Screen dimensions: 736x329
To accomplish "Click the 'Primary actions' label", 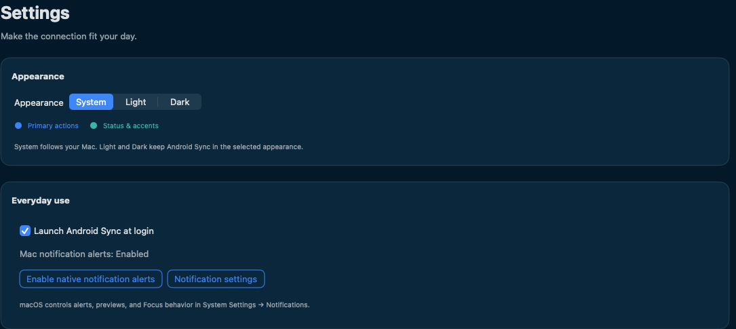I will 53,125.
